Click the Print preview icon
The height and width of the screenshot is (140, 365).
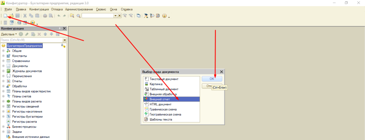51,16
